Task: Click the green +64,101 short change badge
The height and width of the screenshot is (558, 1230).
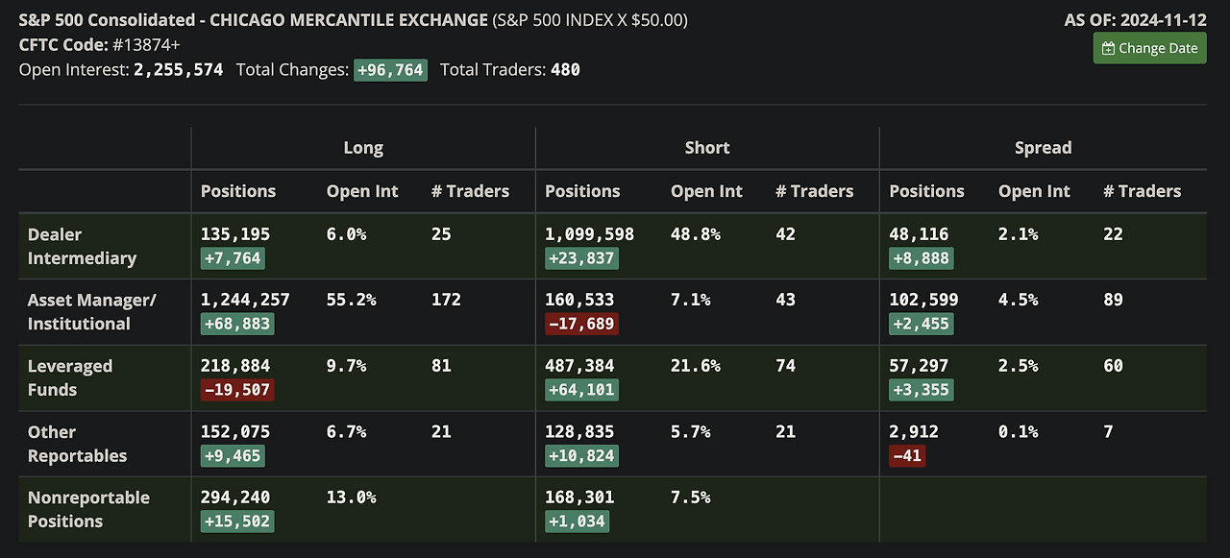Action: click(x=581, y=389)
